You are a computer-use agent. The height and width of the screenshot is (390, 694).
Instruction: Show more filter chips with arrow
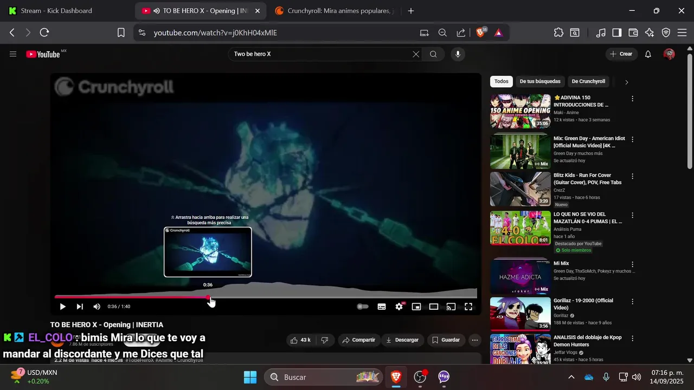[x=626, y=82]
